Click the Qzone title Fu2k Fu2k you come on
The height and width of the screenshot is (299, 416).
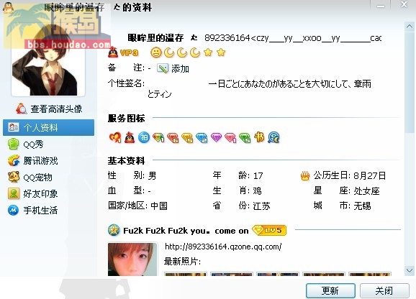tap(186, 231)
